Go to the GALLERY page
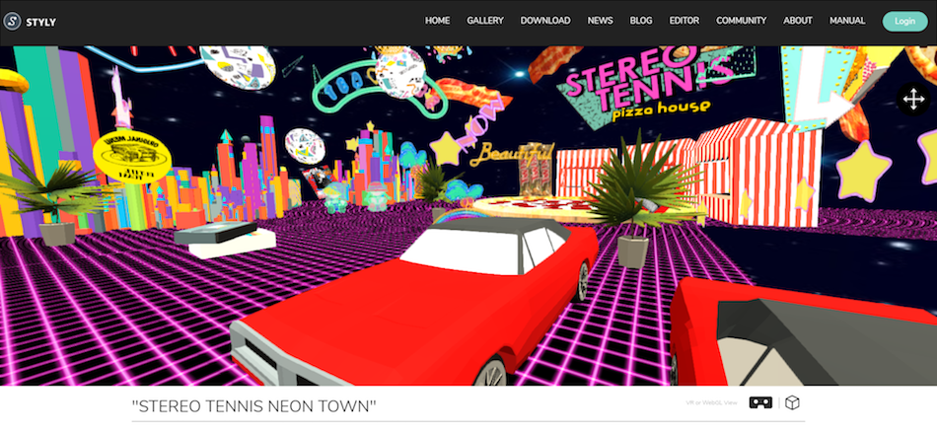Screen dimensions: 937x432 pos(485,21)
